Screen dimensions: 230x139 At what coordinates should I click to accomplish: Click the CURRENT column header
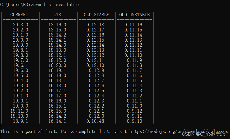pyautogui.click(x=19, y=15)
